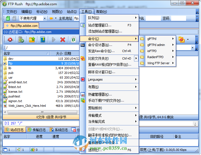Screen dimensions: 201x155
Task: Open Site Manager window menu item
Action: (109, 25)
